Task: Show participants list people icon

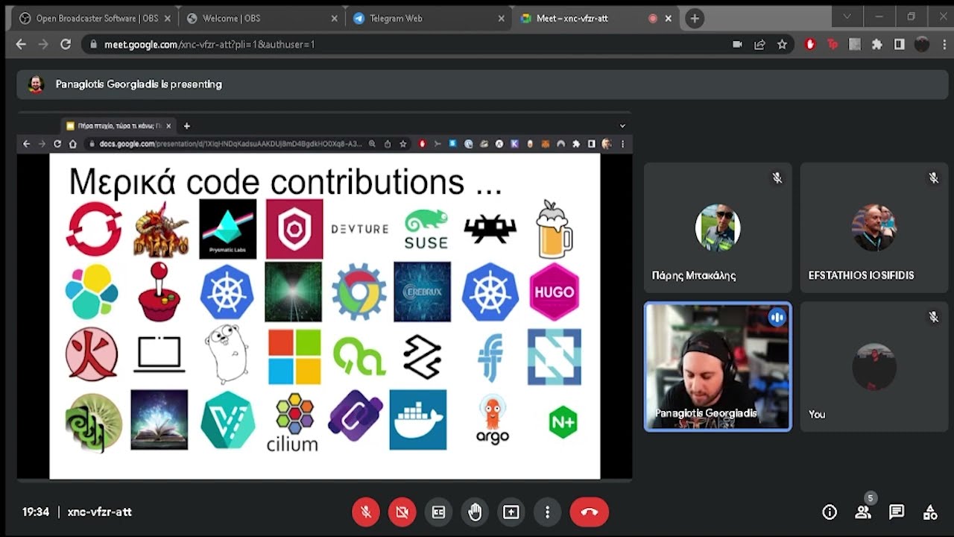Action: click(x=863, y=512)
